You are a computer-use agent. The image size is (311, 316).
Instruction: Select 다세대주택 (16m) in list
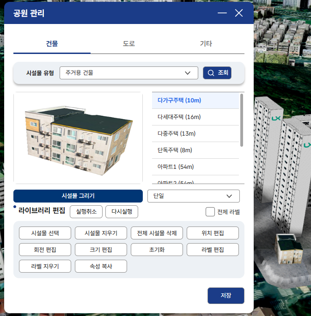tap(195, 117)
